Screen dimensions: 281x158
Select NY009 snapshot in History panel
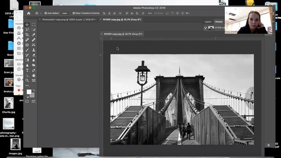click(216, 28)
